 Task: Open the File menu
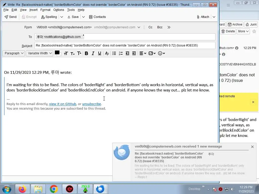(x=6, y=10)
